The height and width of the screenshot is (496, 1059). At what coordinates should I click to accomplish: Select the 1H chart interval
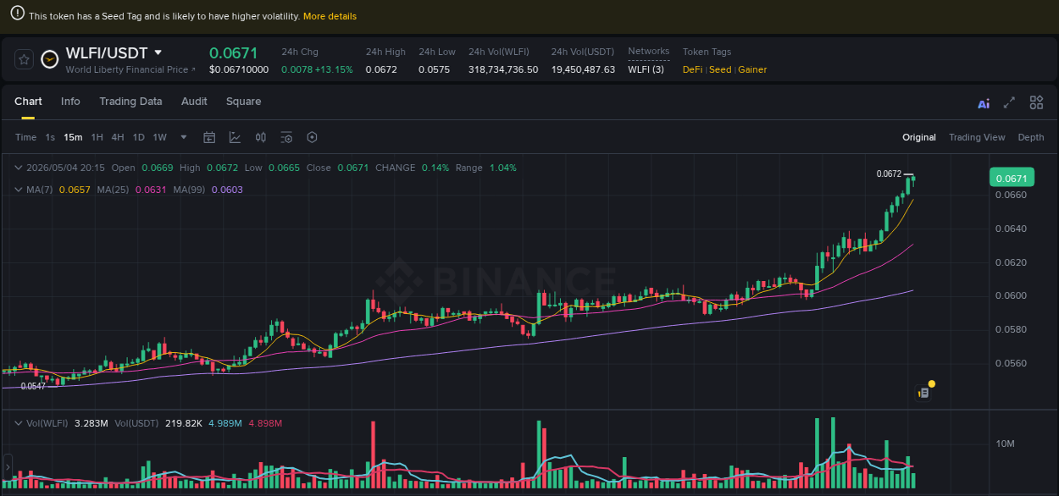pyautogui.click(x=97, y=137)
